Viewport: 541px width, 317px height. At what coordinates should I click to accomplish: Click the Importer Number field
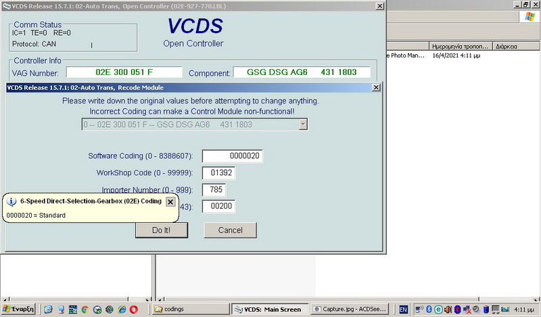pyautogui.click(x=214, y=189)
